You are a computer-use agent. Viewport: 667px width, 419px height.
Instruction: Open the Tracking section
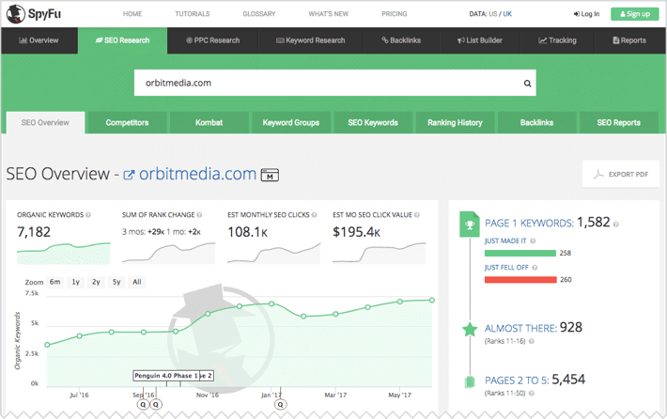(x=557, y=40)
